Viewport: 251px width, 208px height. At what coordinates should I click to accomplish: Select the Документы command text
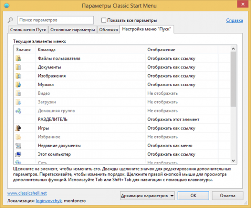click(x=49, y=67)
